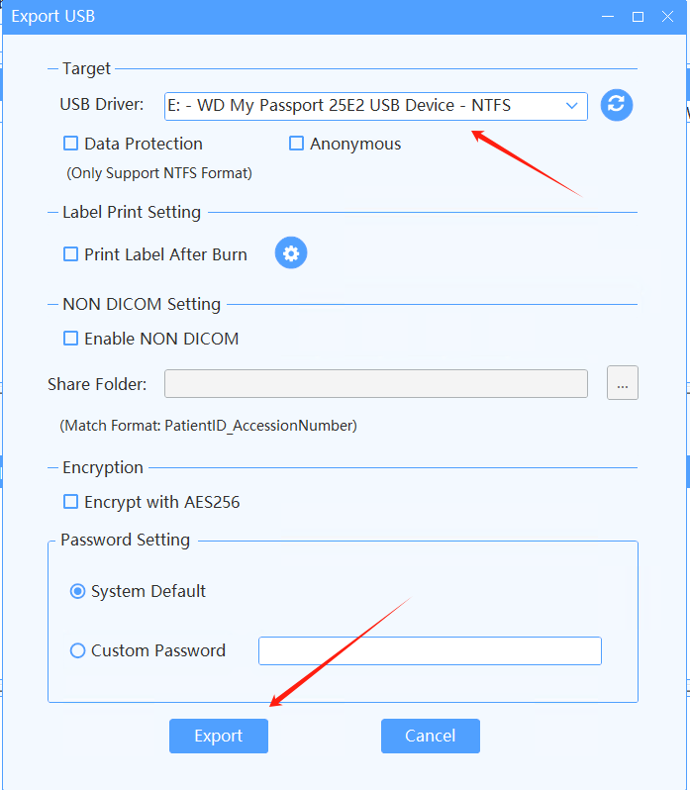This screenshot has width=690, height=790.
Task: Enable the Data Protection checkbox
Action: [x=71, y=144]
